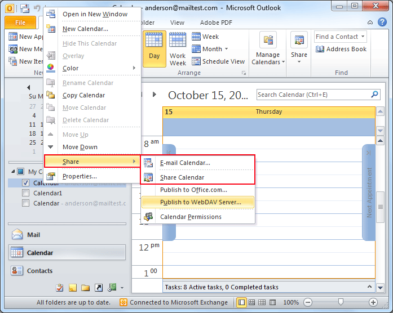Viewport: 393px width, 313px height.
Task: Select Move Down menu entry
Action: 92,147
